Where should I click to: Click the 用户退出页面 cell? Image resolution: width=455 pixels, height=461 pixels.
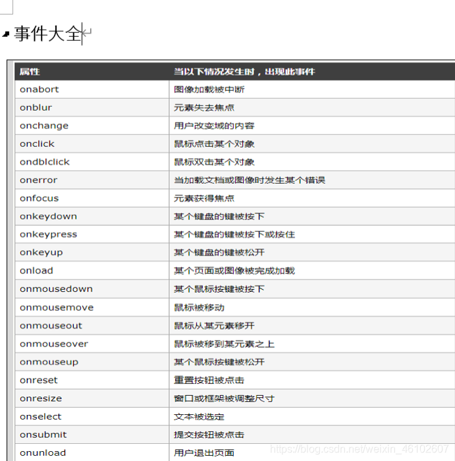312,453
